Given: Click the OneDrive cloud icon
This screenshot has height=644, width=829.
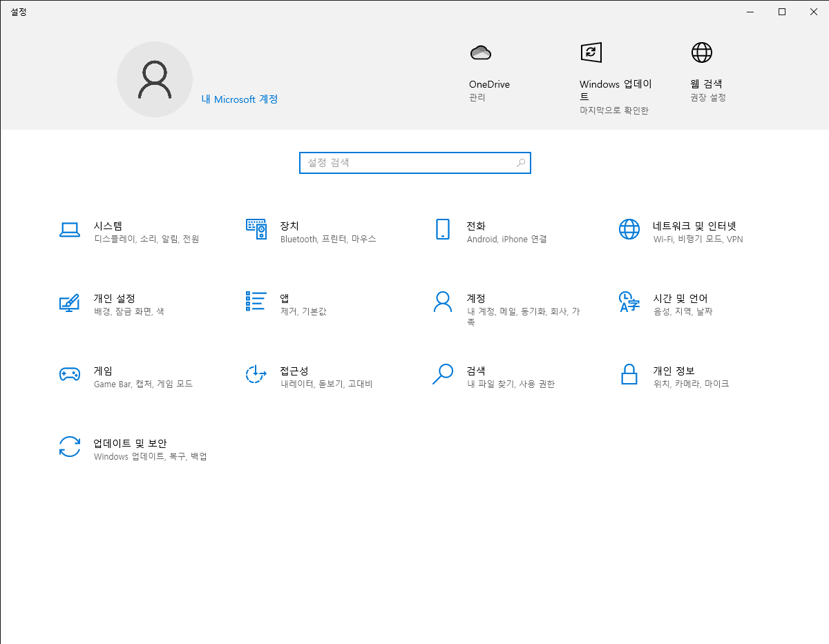Looking at the screenshot, I should 480,52.
